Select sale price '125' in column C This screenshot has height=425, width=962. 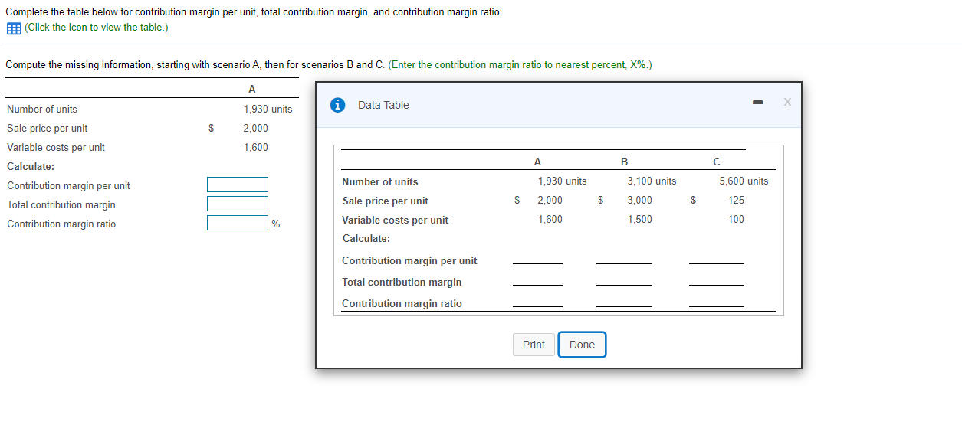pyautogui.click(x=736, y=201)
